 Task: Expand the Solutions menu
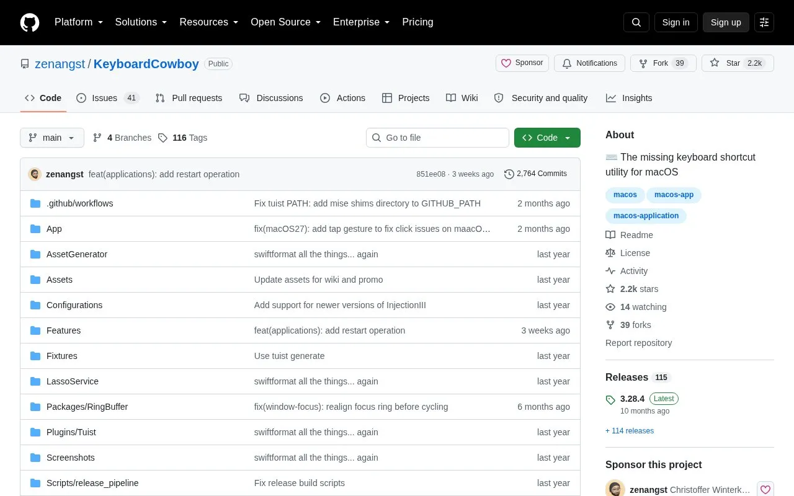(x=141, y=22)
